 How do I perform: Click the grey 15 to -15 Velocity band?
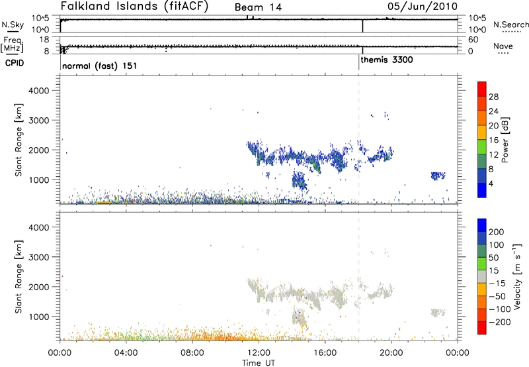[482, 276]
